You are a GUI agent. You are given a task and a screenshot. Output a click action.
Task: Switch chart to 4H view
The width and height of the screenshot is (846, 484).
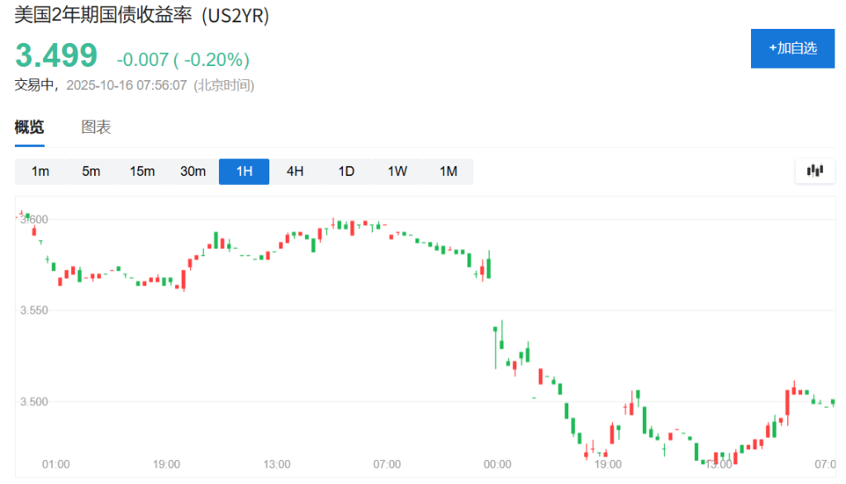(x=295, y=171)
